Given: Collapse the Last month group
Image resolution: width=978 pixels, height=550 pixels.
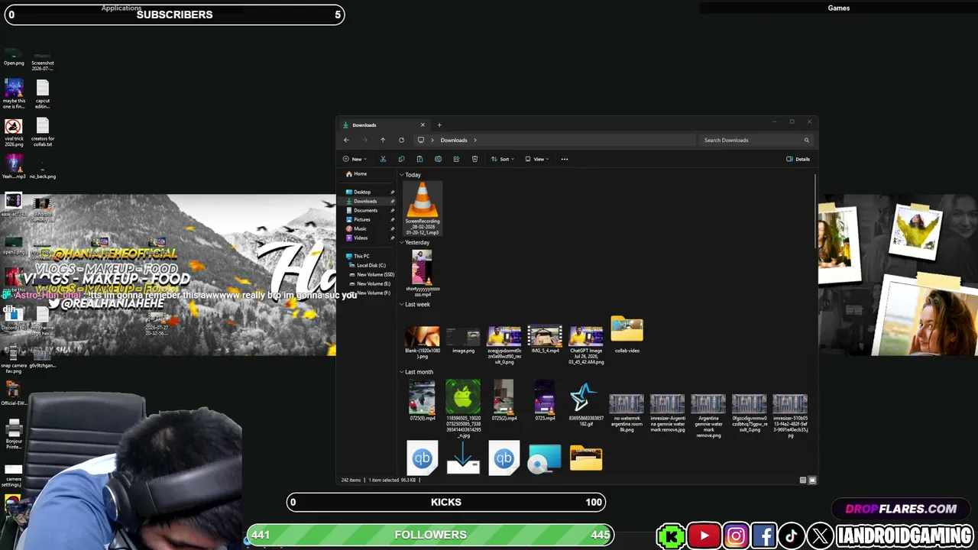Looking at the screenshot, I should [402, 372].
